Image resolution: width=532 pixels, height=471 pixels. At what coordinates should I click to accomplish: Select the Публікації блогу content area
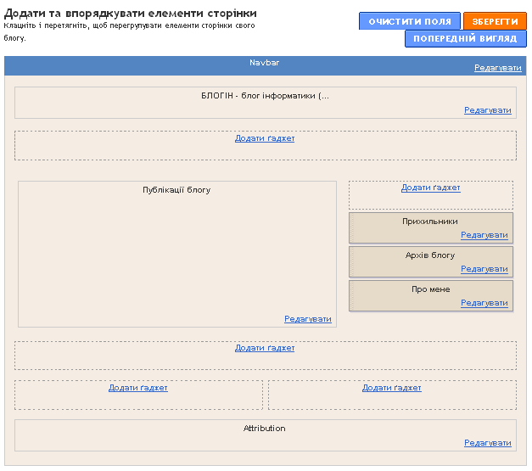click(177, 254)
